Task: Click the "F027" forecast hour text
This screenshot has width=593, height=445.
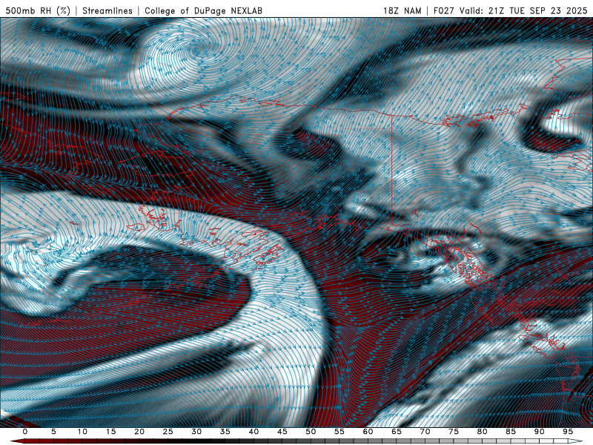Action: click(x=443, y=10)
